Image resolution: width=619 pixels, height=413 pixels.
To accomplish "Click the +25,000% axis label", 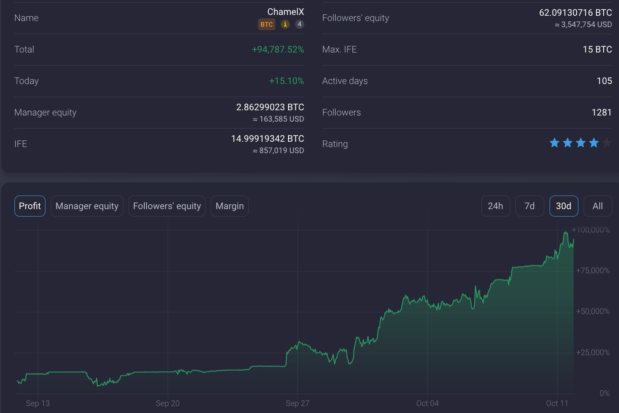I will [593, 352].
